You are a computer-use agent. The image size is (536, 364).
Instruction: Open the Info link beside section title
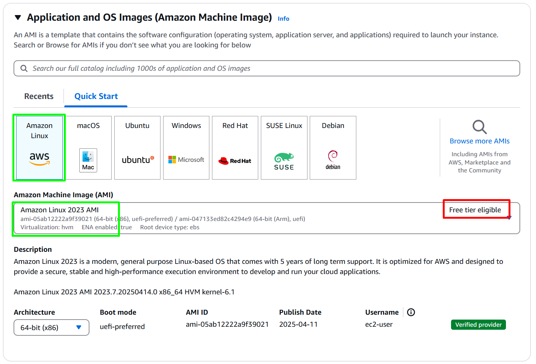coord(283,18)
